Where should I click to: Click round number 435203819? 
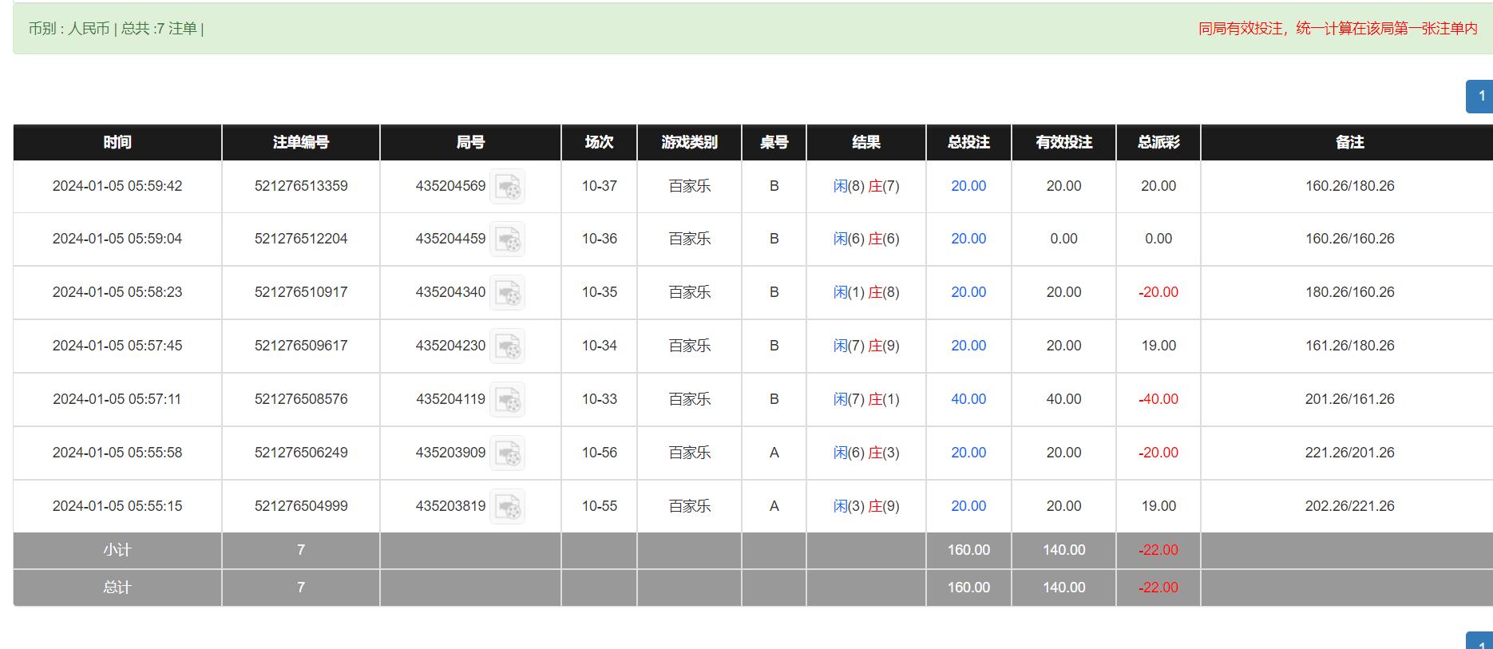click(x=450, y=506)
